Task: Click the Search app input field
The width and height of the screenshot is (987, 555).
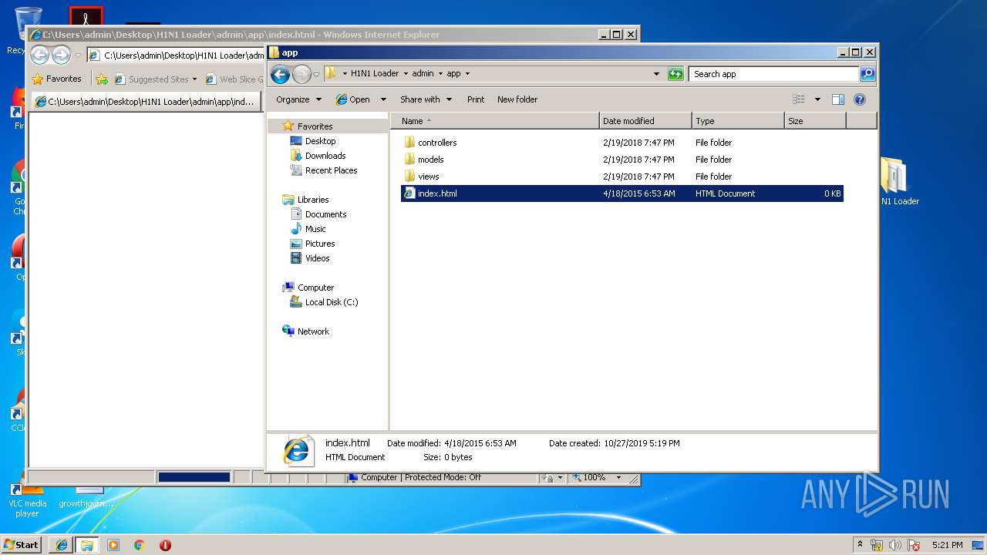Action: [773, 74]
